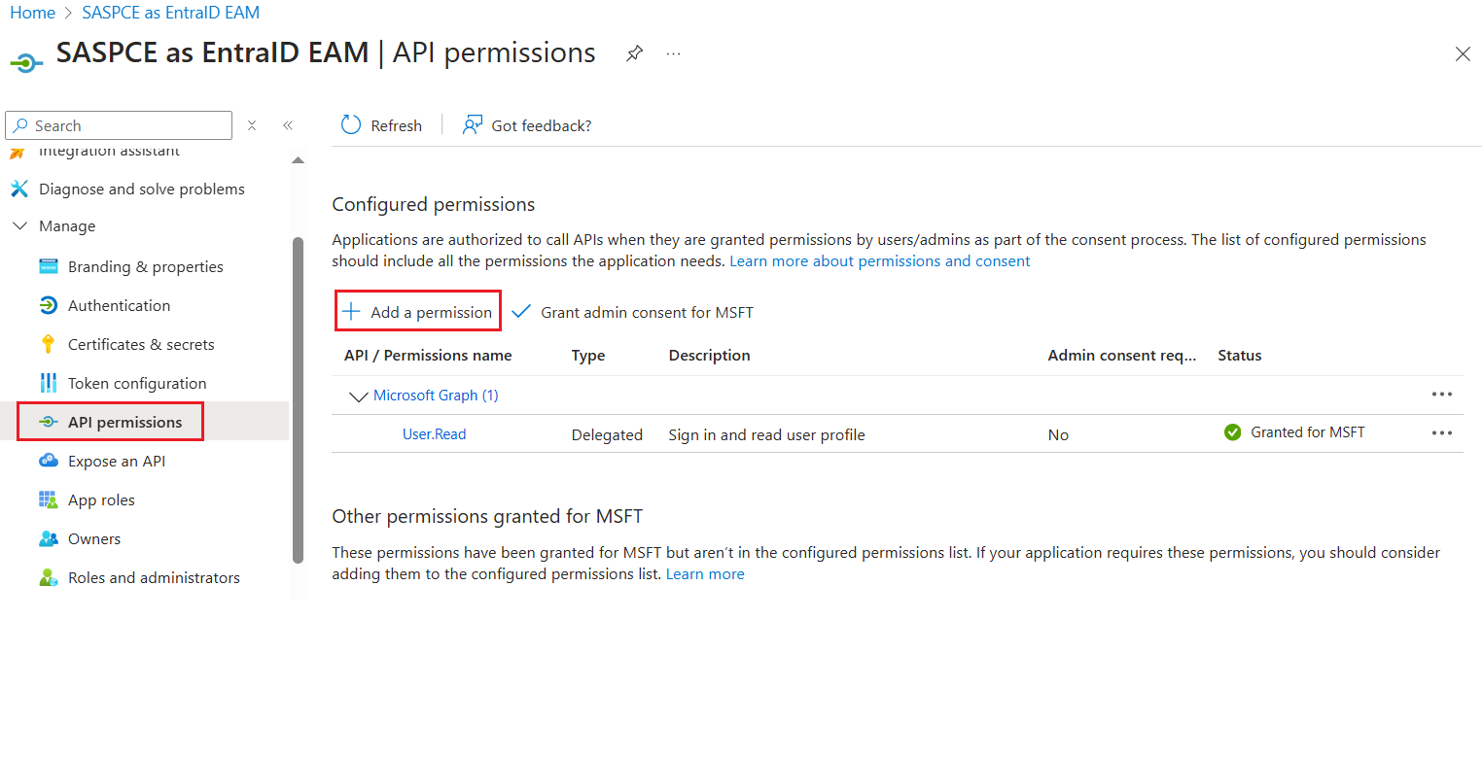Open more options for User.Read row
1483x758 pixels.
pyautogui.click(x=1441, y=433)
